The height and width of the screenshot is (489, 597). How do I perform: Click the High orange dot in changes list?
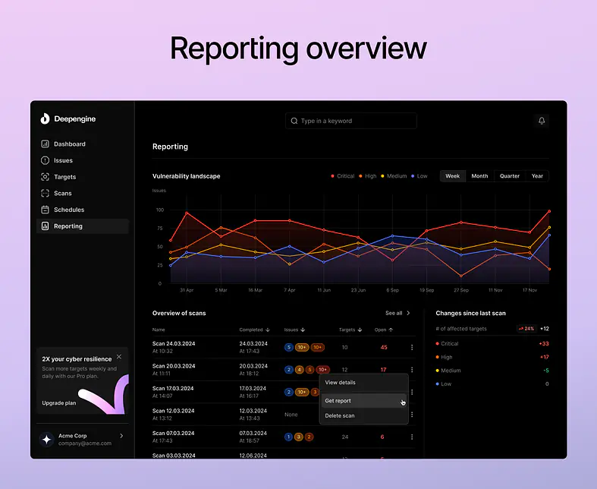(x=438, y=357)
